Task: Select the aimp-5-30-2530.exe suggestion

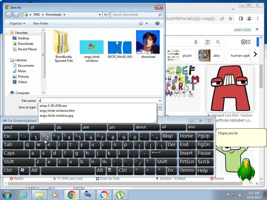Action: (x=53, y=106)
